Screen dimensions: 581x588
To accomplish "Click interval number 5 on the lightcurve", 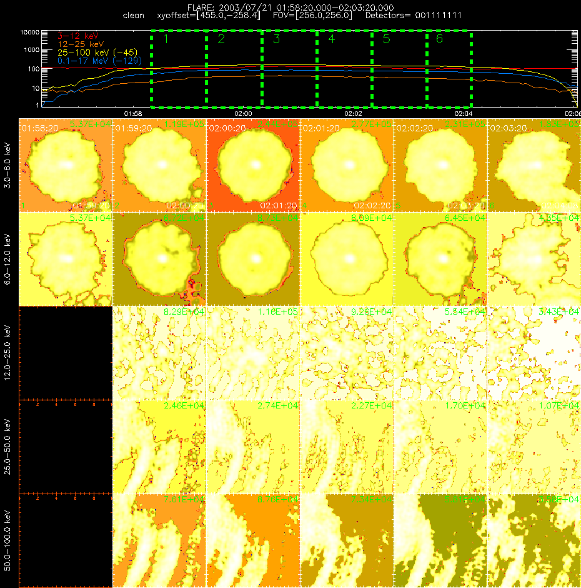I will coord(387,39).
